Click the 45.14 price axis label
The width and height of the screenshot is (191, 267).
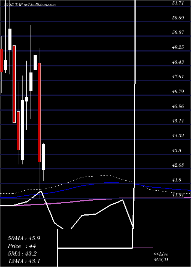[x=178, y=121]
